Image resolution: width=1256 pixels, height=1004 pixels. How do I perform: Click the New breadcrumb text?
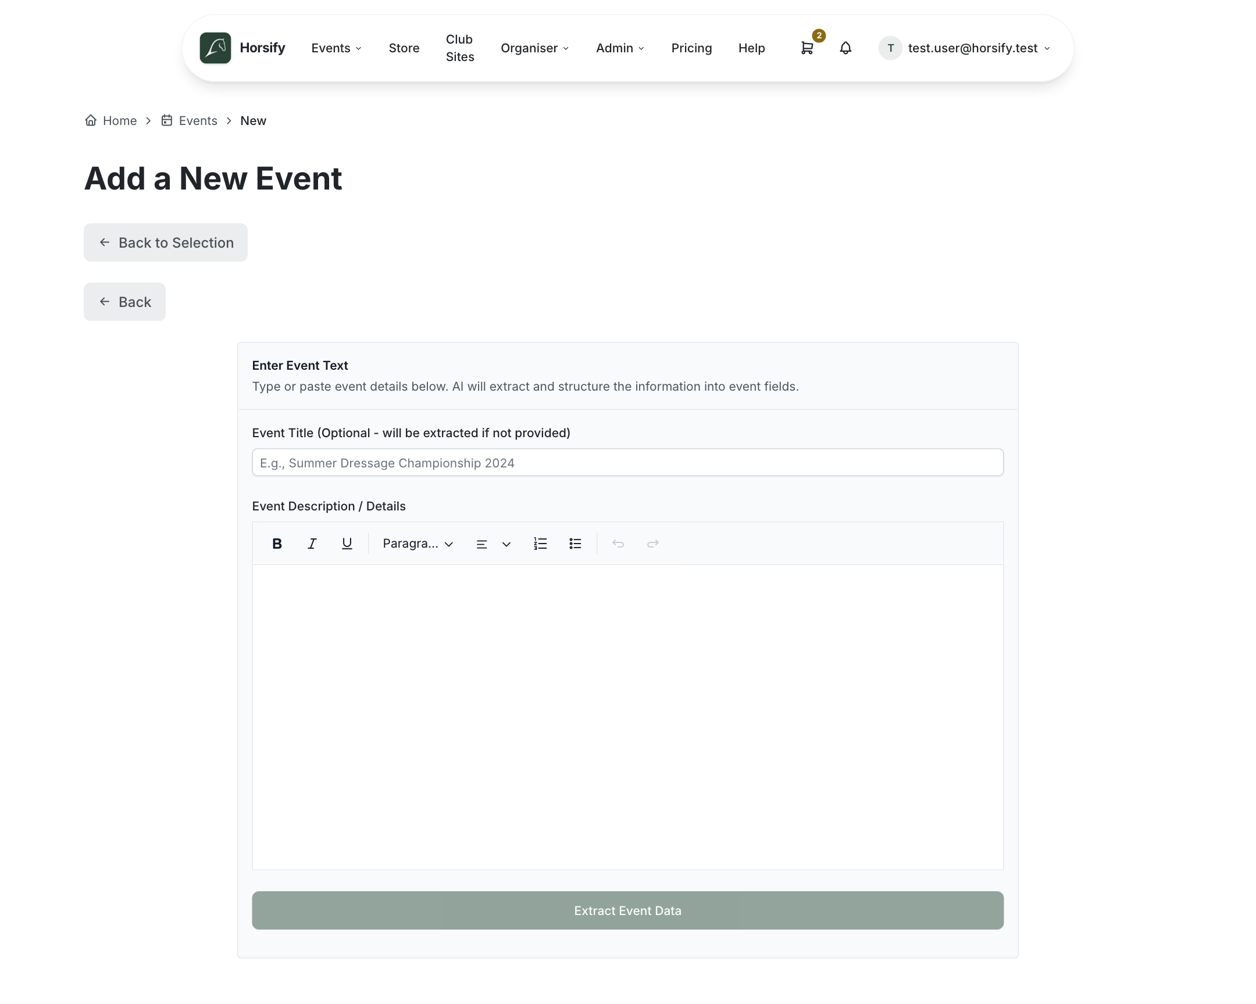pos(253,120)
